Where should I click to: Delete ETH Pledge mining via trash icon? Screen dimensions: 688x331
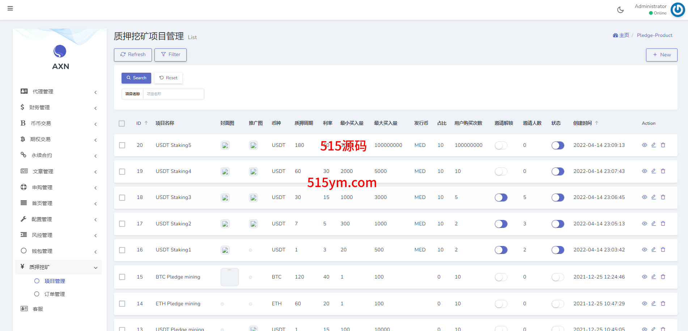(x=663, y=304)
